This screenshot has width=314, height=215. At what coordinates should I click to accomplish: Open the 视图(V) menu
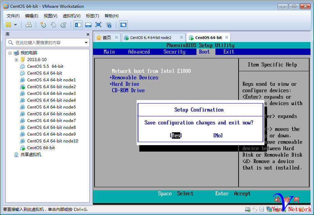point(50,16)
